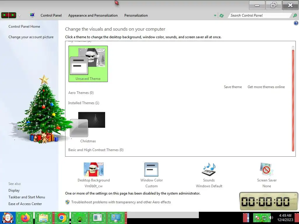This screenshot has width=299, height=224.
Task: Click the green forward navigation arrow
Action: coord(12,15)
